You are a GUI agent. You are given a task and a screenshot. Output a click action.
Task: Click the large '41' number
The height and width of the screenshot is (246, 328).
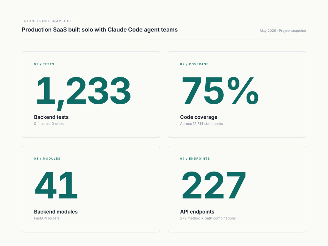(x=56, y=185)
